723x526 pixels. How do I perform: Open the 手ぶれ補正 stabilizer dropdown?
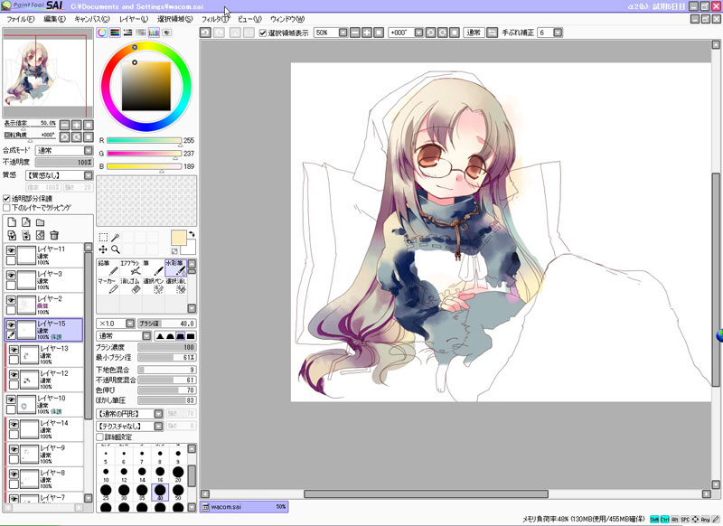(x=550, y=33)
